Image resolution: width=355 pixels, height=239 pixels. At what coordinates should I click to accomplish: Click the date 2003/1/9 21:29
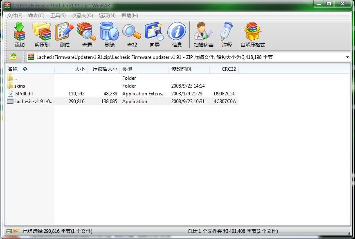point(187,94)
